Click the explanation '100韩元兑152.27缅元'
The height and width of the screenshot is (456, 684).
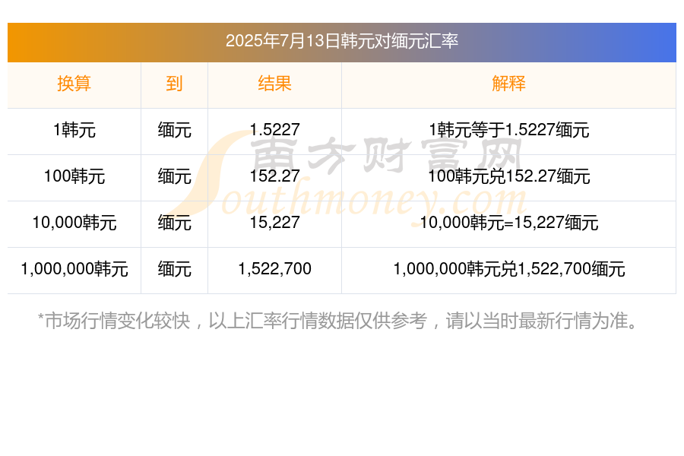point(508,176)
